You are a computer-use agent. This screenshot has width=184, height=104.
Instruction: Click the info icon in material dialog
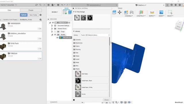tap(74, 100)
